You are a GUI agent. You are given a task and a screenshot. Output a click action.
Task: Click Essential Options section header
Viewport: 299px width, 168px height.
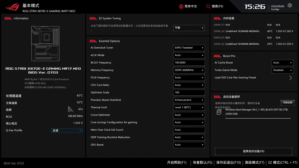(109, 41)
